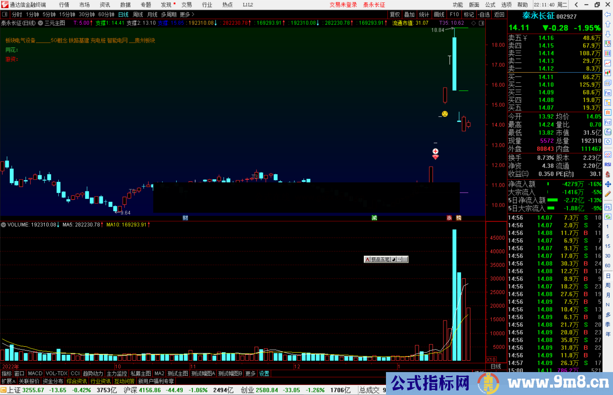Screen dimensions: 613x395
Task: Open the 行情 menu
Action: click(x=64, y=5)
